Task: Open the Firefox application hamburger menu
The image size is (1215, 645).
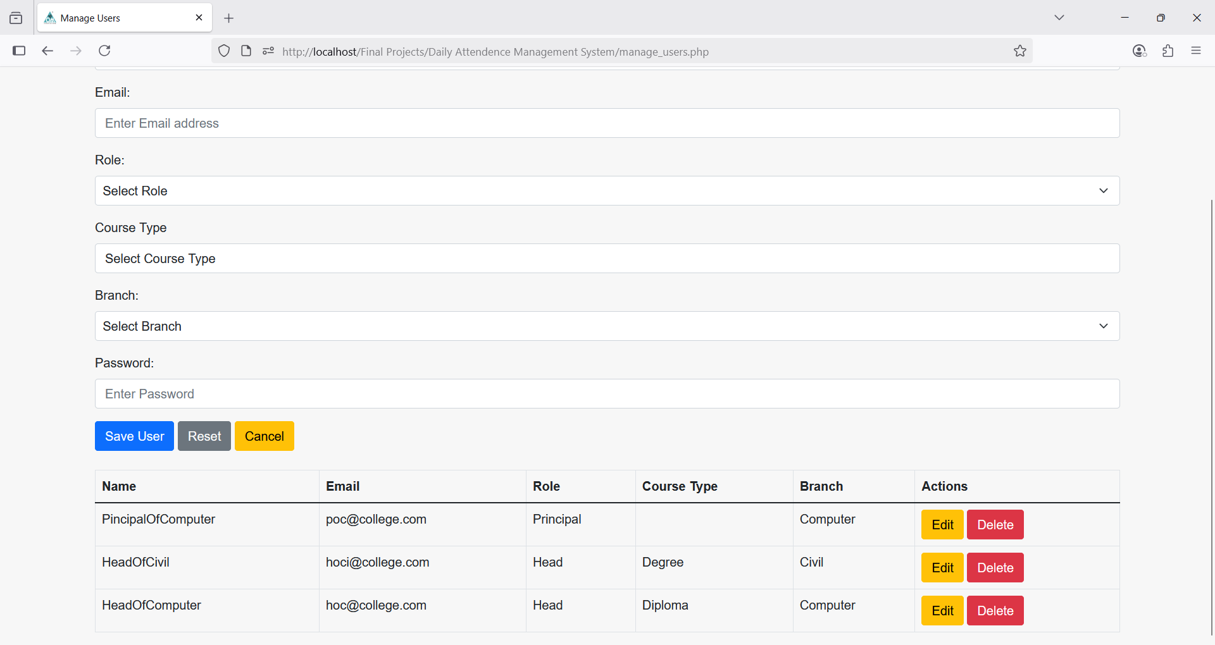Action: point(1195,51)
